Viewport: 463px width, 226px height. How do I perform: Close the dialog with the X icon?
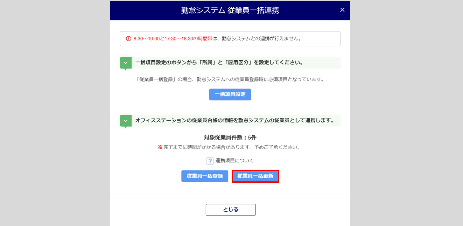pos(342,10)
